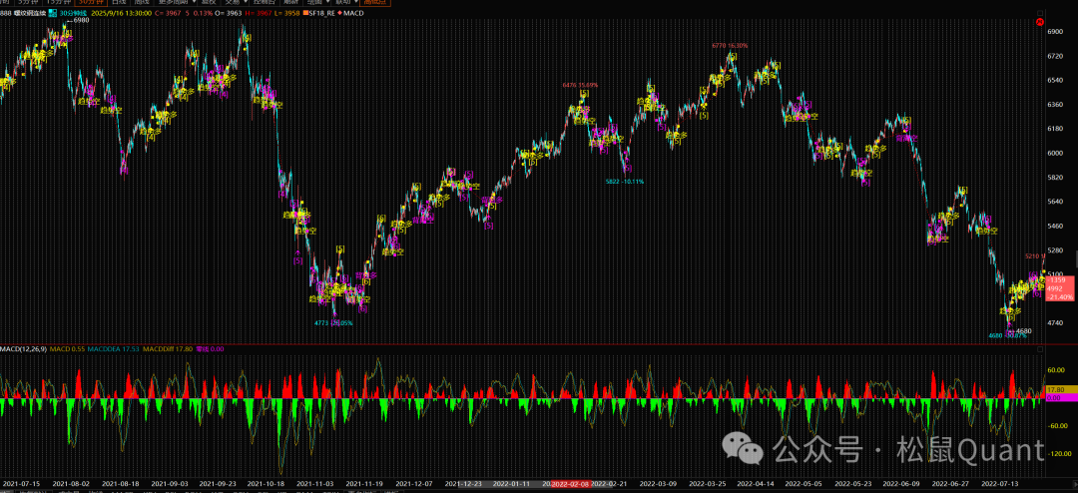Click the orange SF18_RE indicator square

tap(306, 13)
